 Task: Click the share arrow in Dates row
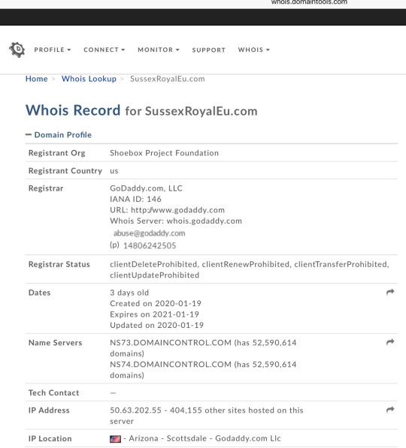[x=390, y=292]
